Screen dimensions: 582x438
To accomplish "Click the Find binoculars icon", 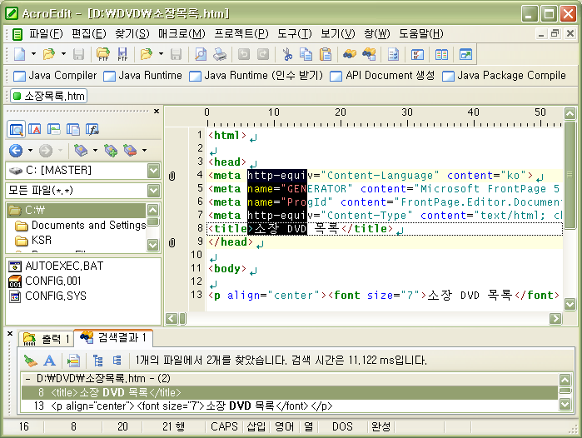I will click(x=350, y=55).
